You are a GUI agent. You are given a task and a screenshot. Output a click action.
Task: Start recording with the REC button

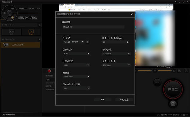coord(173,89)
